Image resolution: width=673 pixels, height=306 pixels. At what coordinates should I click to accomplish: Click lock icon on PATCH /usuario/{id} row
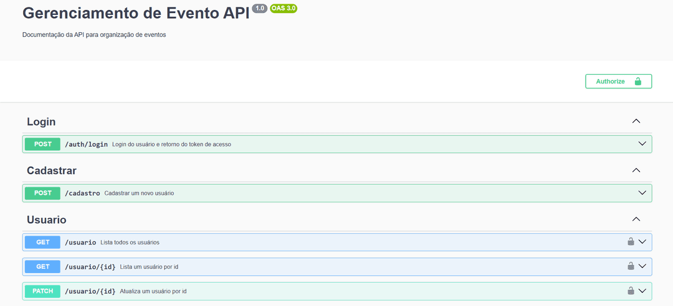(631, 290)
